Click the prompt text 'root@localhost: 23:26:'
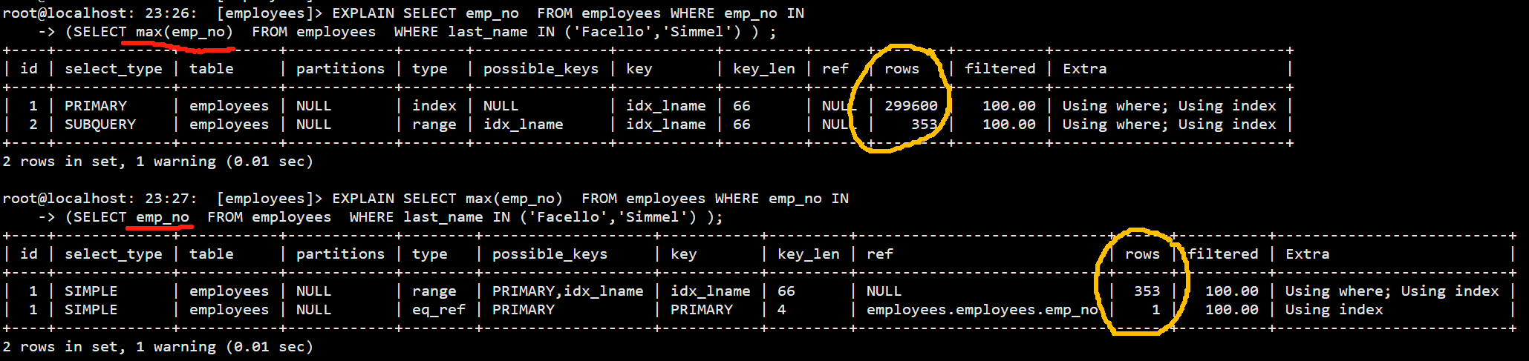The width and height of the screenshot is (1529, 361). pos(100,13)
